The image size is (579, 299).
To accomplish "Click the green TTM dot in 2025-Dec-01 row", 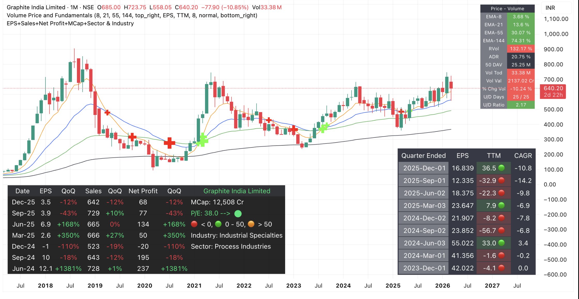I will (x=502, y=168).
